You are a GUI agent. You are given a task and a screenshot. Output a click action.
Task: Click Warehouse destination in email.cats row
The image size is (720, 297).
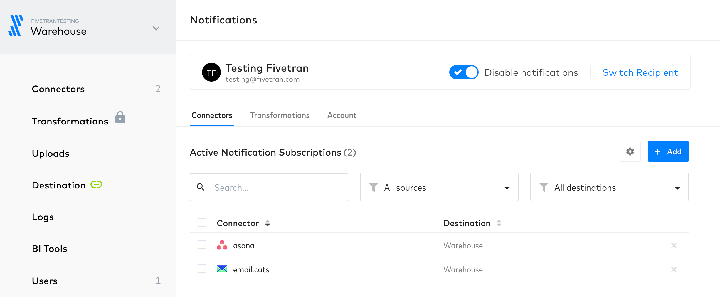tap(463, 270)
